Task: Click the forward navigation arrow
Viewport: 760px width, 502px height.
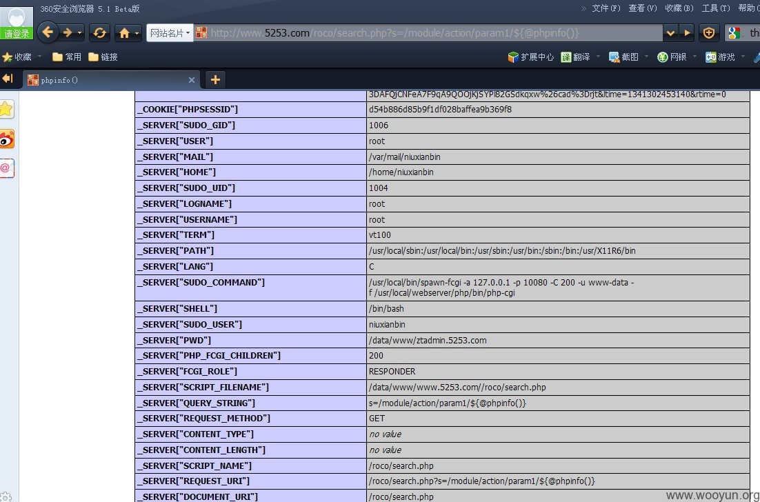Action: (68, 33)
